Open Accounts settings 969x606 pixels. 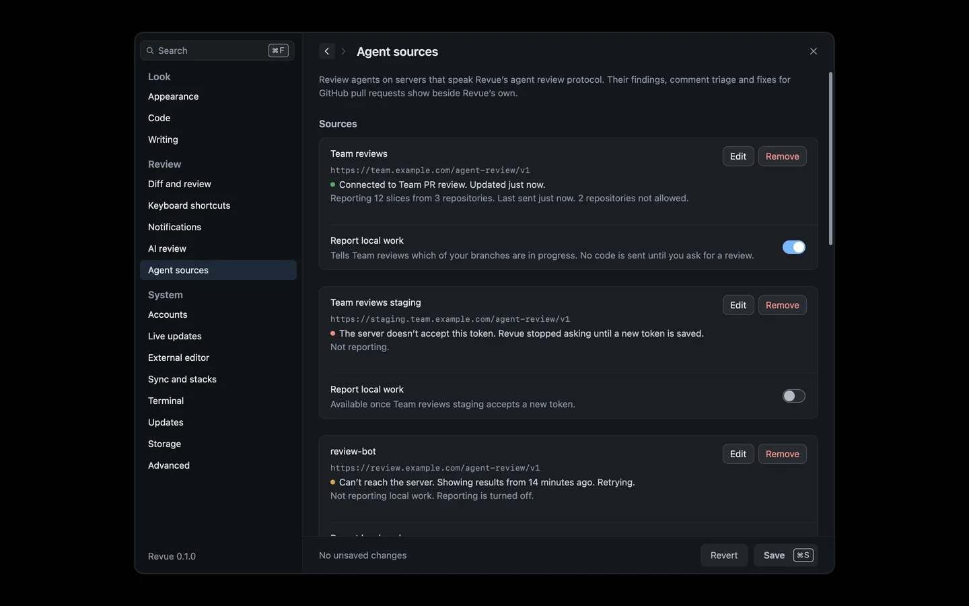[x=218, y=314]
